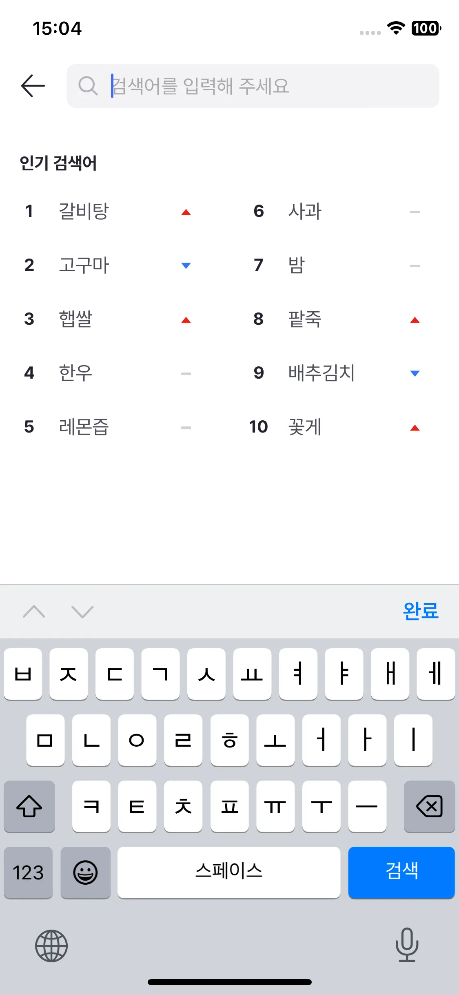Screen dimensions: 459x995
Task: Switch keyboard to 123 number layout
Action: 28,872
